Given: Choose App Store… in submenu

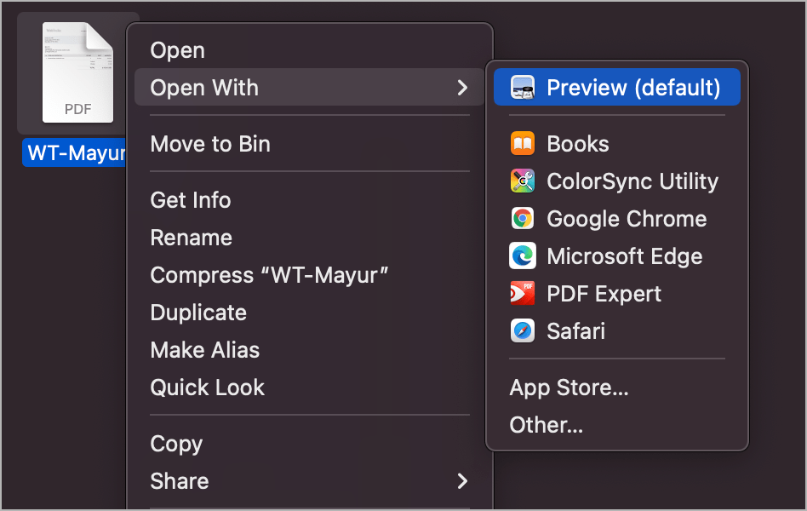Looking at the screenshot, I should tap(569, 388).
